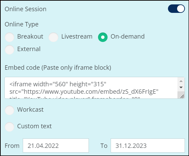Select the On-demand radio button
The image size is (189, 156).
[x=103, y=37]
